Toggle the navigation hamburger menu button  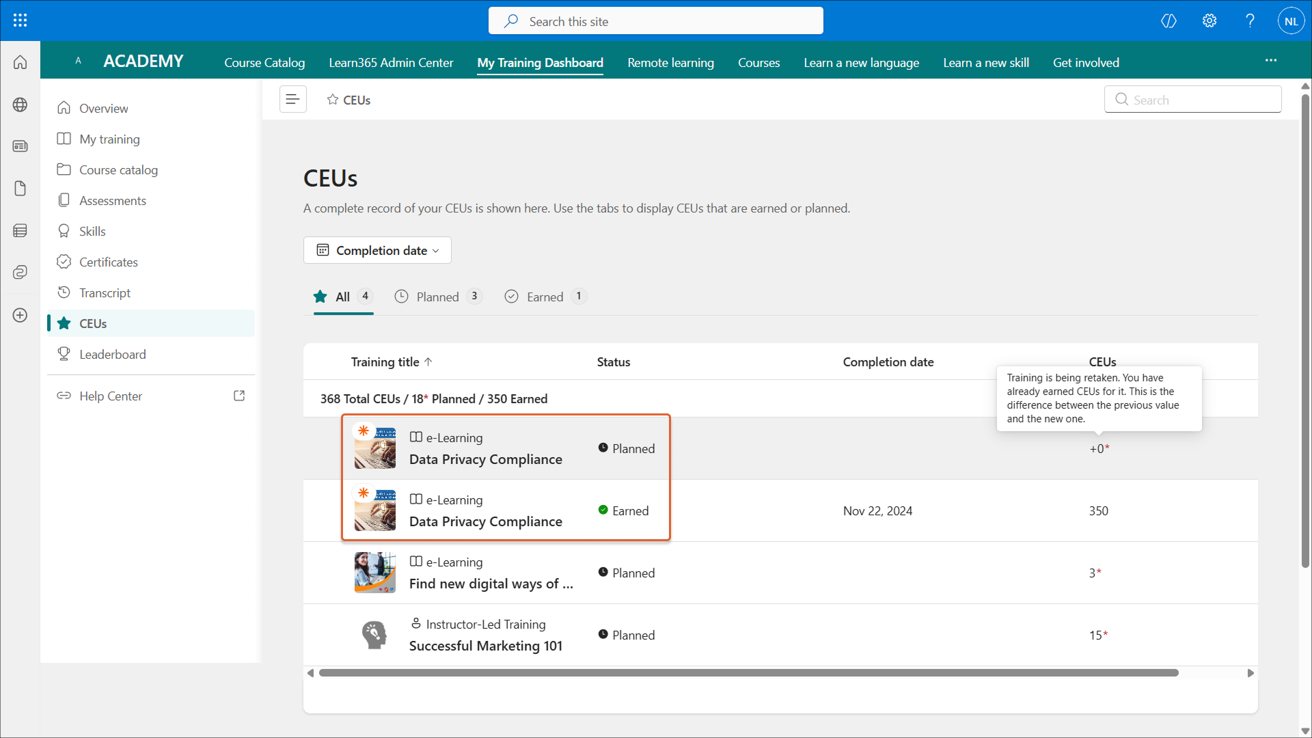pos(292,100)
